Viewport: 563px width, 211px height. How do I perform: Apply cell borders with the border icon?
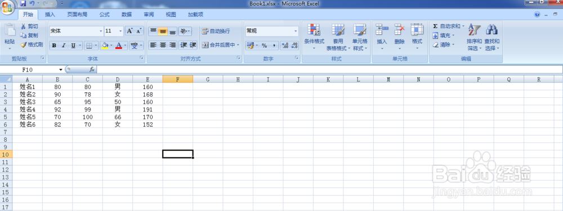(x=88, y=46)
